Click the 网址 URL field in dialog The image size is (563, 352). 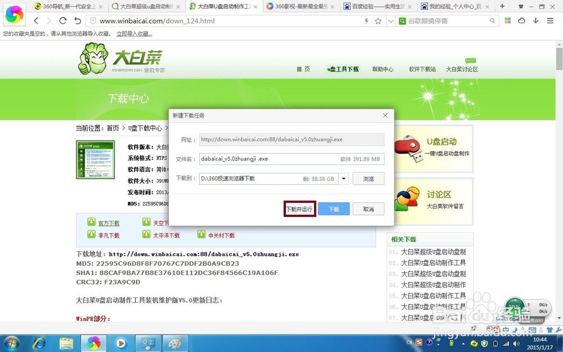tap(292, 139)
